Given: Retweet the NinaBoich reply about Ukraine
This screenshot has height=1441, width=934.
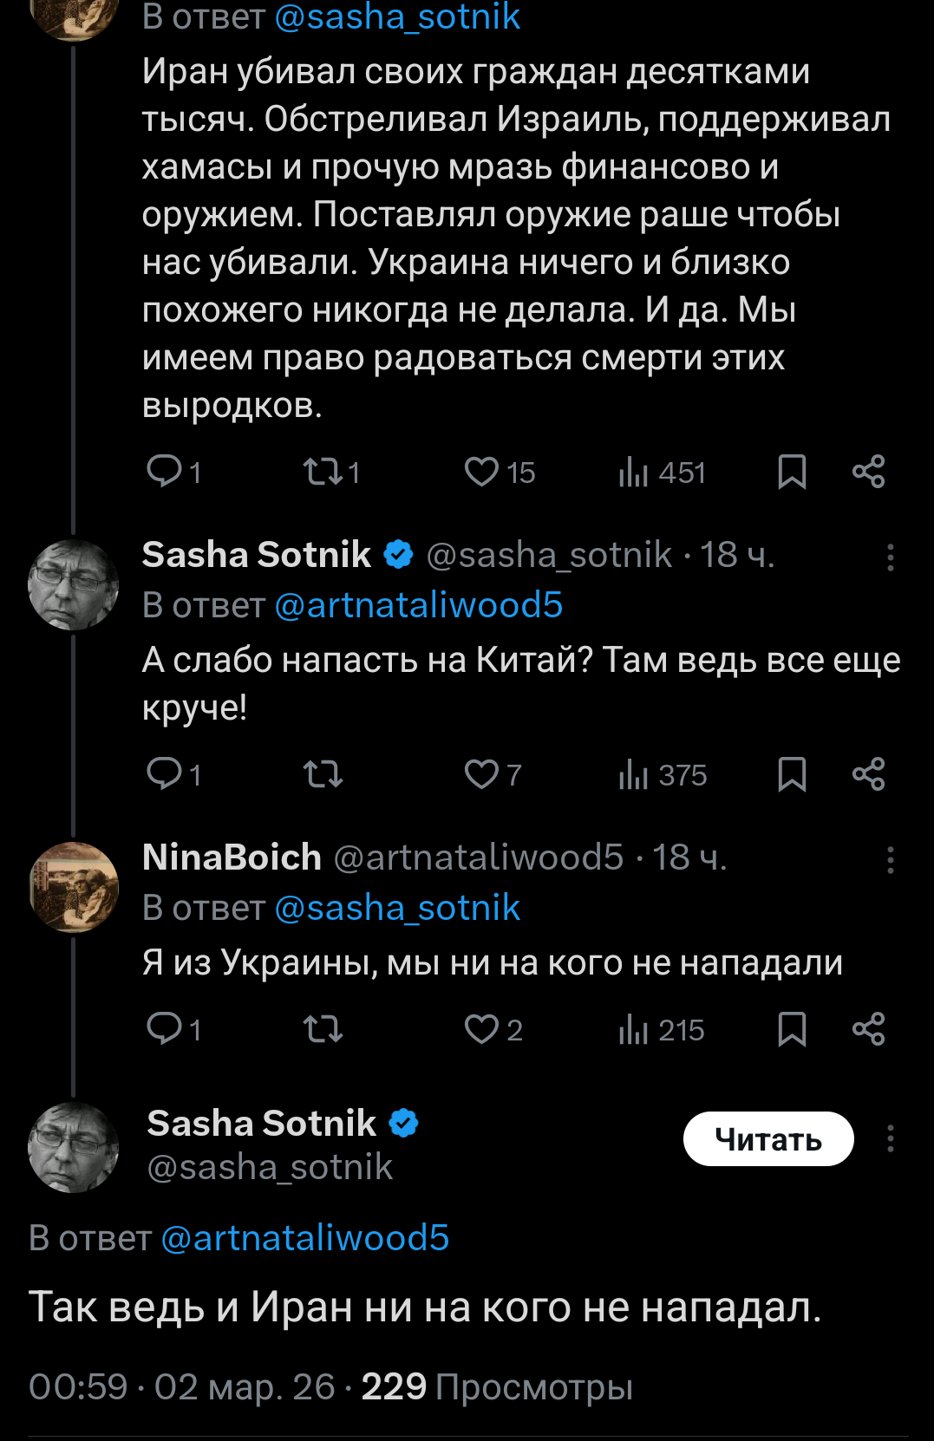Looking at the screenshot, I should coord(323,1029).
